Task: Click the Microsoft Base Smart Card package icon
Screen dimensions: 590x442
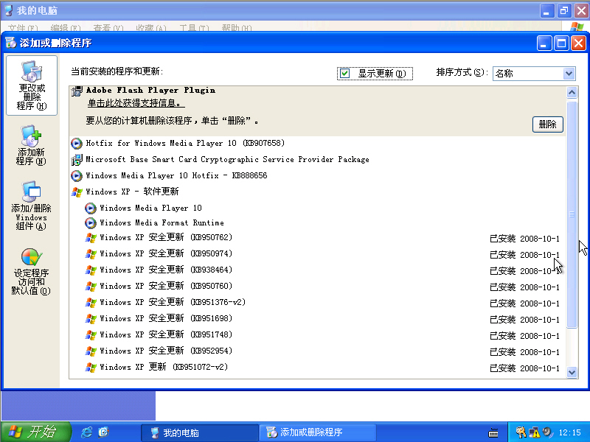Action: [x=77, y=160]
